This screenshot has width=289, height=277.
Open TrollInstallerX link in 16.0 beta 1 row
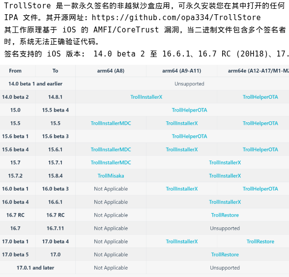pyautogui.click(x=182, y=189)
